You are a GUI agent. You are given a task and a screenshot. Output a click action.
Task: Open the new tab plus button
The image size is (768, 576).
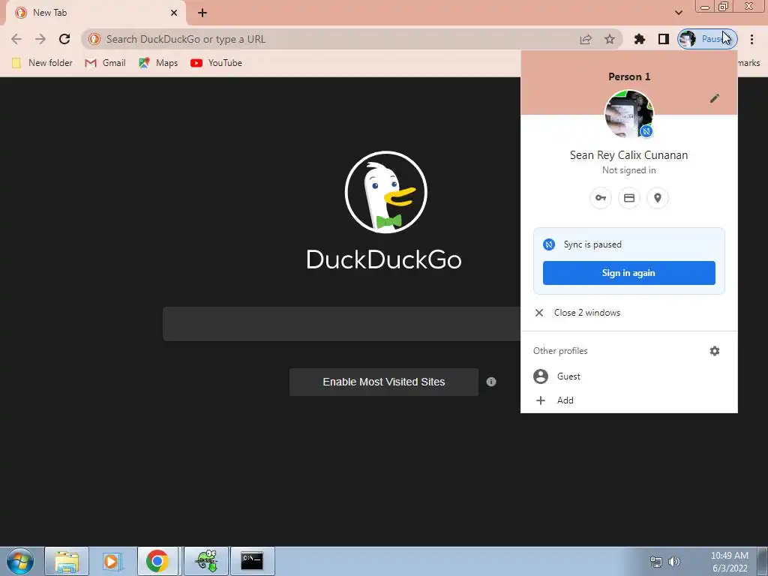point(202,13)
